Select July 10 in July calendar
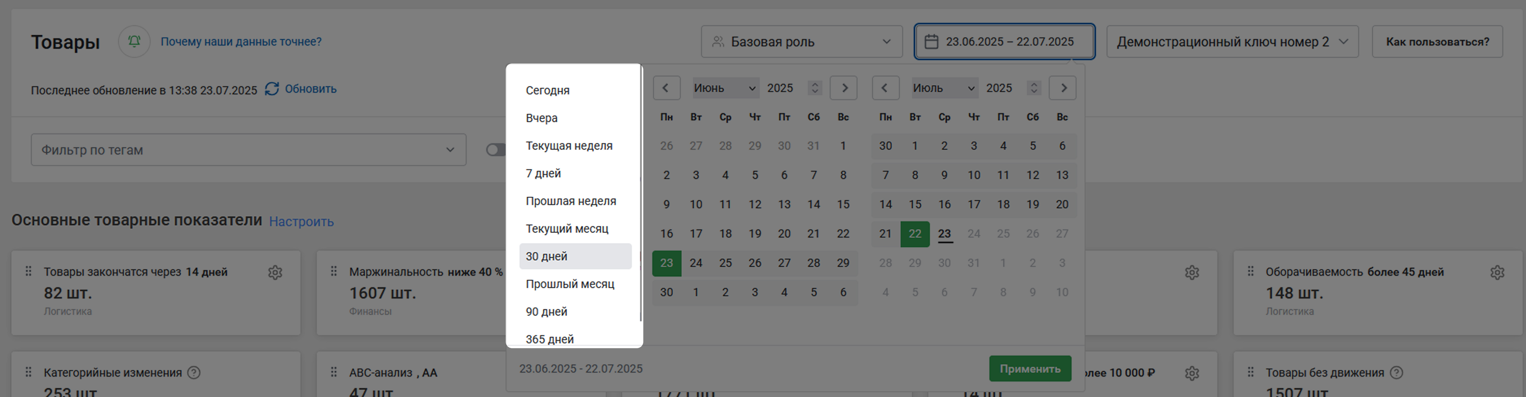Image resolution: width=1526 pixels, height=397 pixels. [x=974, y=175]
